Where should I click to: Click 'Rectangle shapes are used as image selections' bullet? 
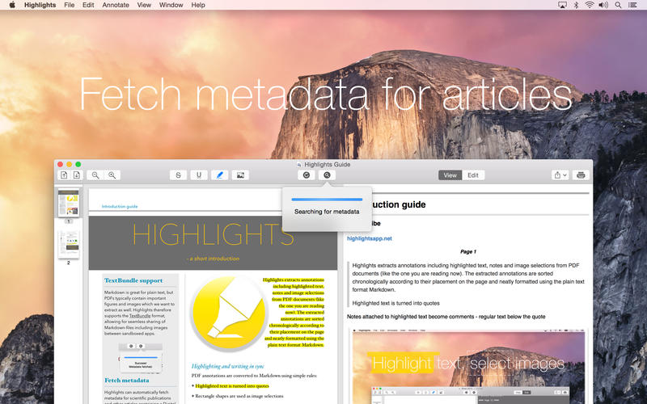(239, 396)
